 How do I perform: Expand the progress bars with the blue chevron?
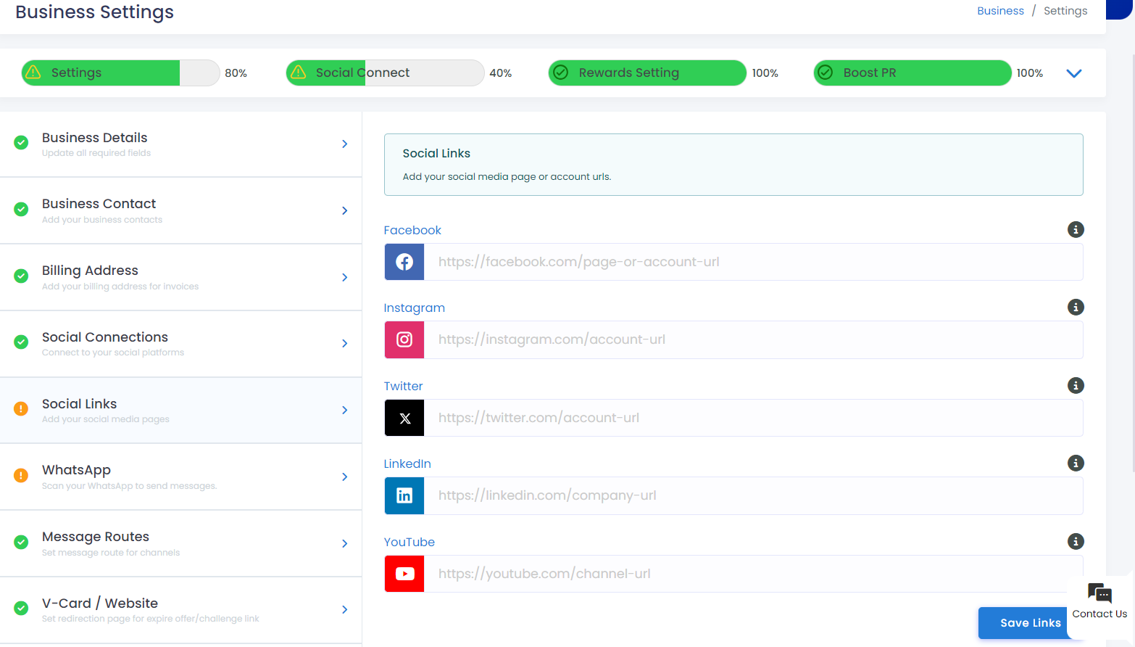tap(1074, 73)
